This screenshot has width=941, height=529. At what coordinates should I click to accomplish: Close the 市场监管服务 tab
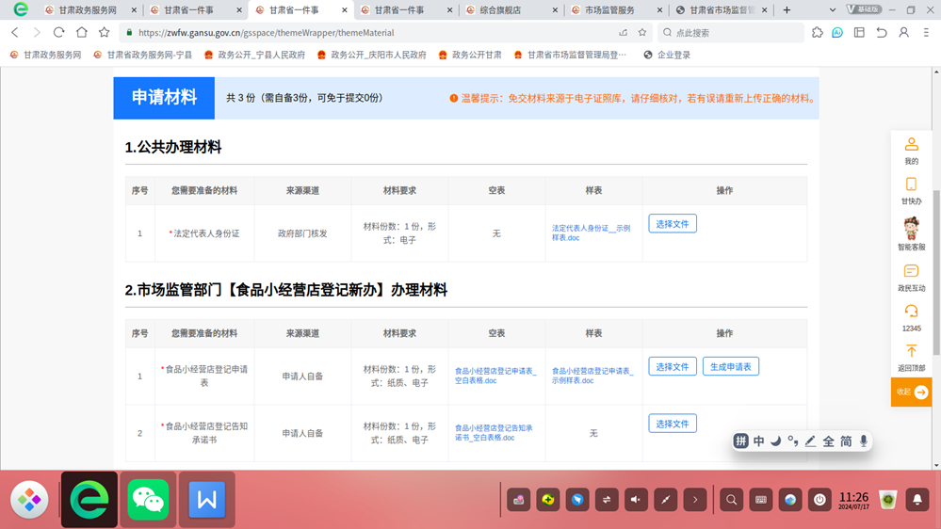[659, 10]
